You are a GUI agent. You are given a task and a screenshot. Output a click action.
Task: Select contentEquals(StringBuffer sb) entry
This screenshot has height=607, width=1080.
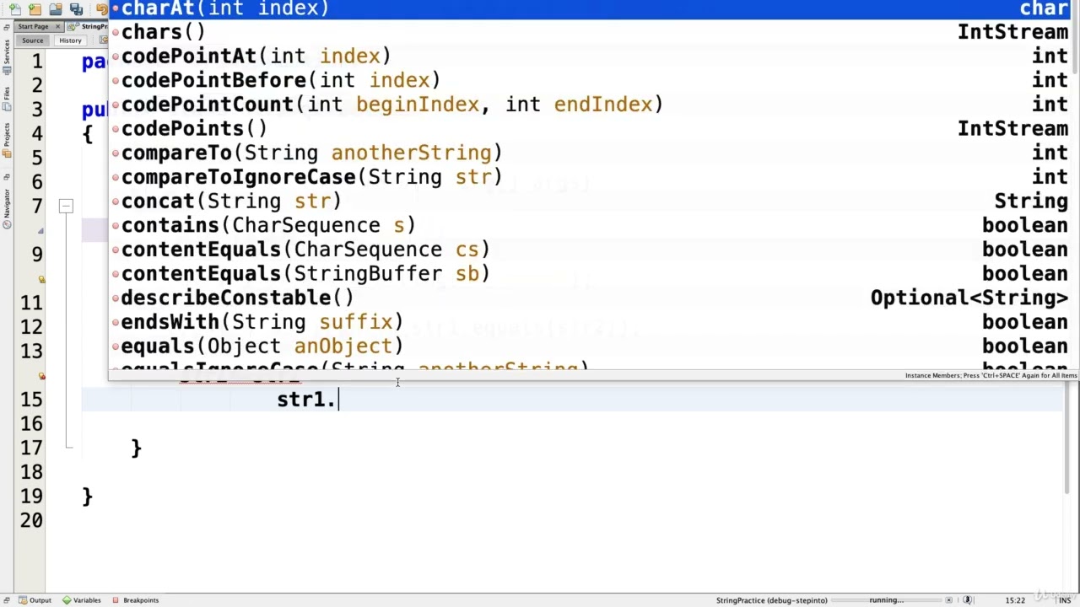pyautogui.click(x=591, y=274)
